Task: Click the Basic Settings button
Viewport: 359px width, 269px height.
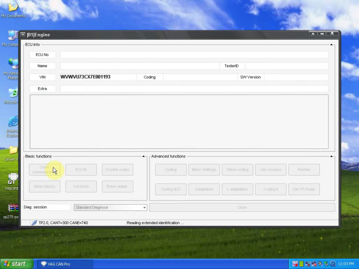Action: click(x=204, y=170)
